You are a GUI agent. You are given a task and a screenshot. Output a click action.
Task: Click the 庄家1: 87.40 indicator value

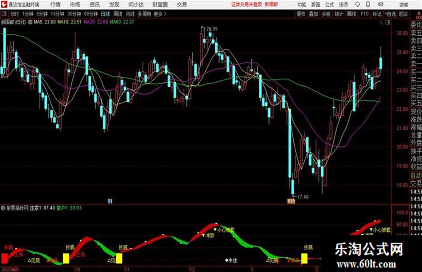tap(42, 208)
